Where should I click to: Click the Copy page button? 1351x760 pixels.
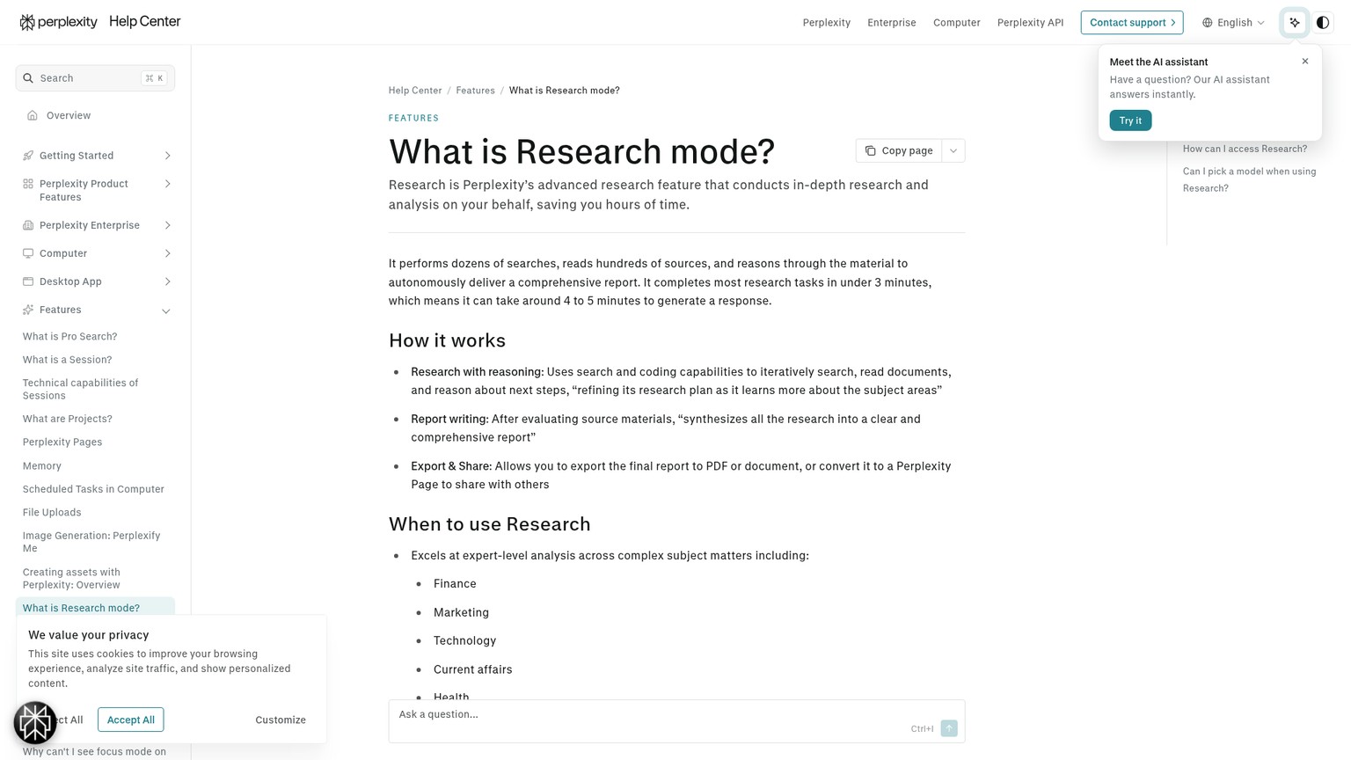click(x=898, y=150)
